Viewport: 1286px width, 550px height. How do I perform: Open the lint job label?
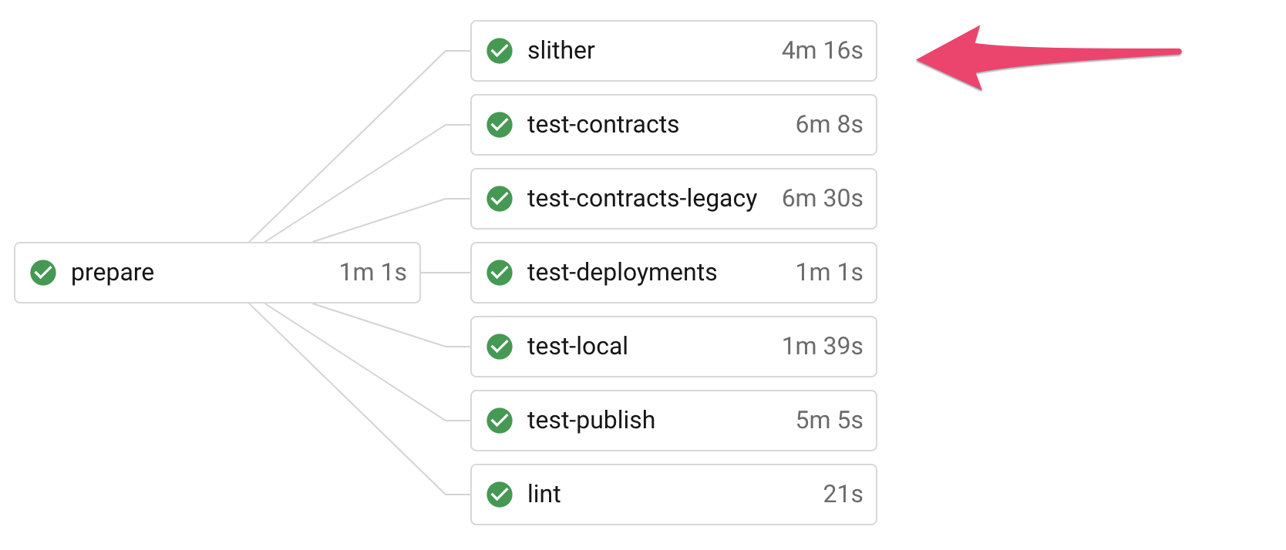544,495
